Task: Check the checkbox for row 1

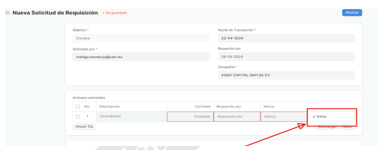Action: click(78, 116)
